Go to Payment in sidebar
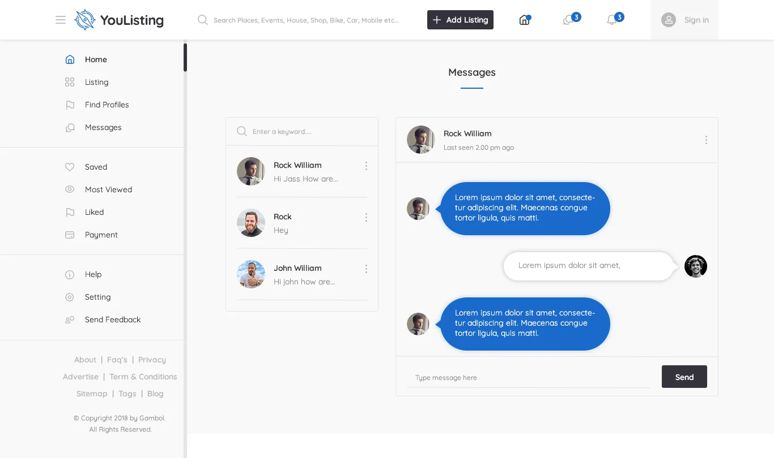Viewport: 774px width, 458px height. tap(101, 235)
